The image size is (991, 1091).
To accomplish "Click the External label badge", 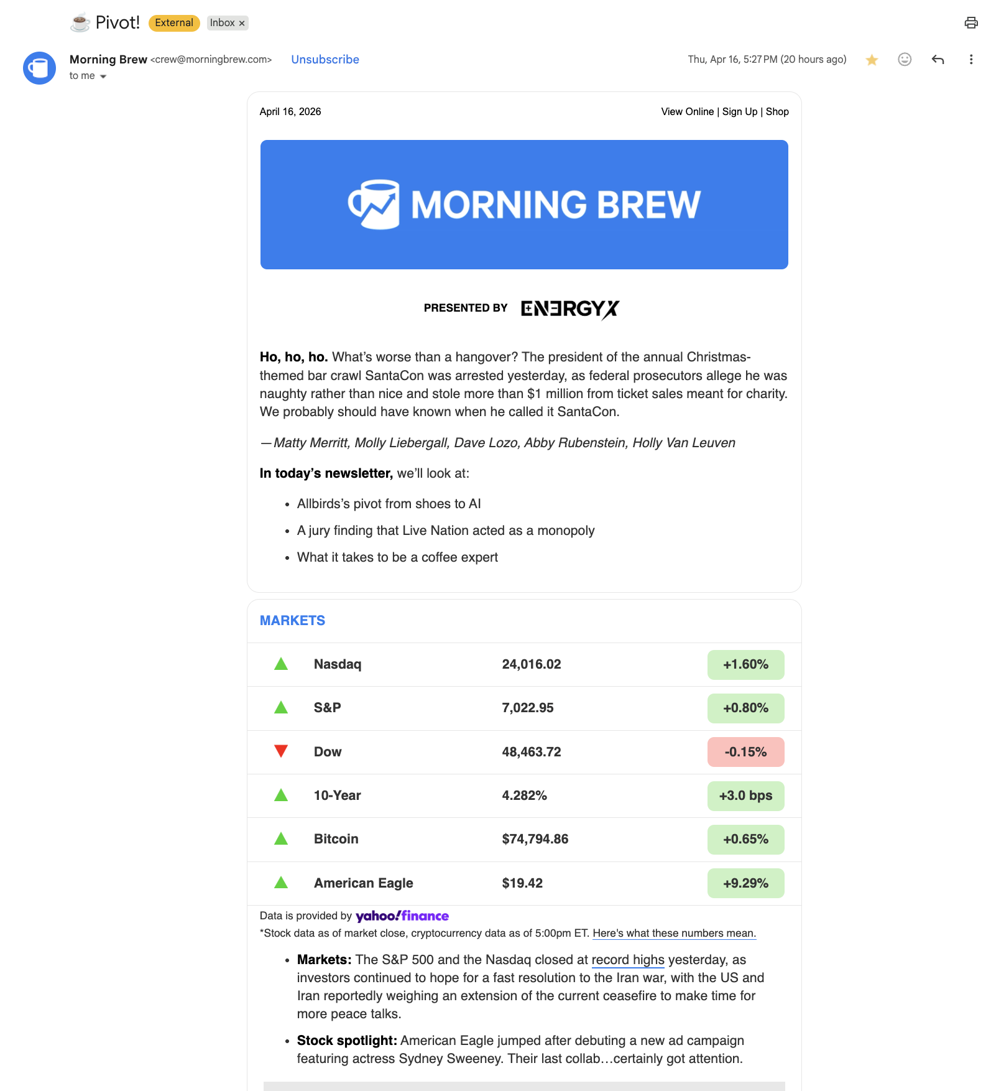I will point(174,23).
